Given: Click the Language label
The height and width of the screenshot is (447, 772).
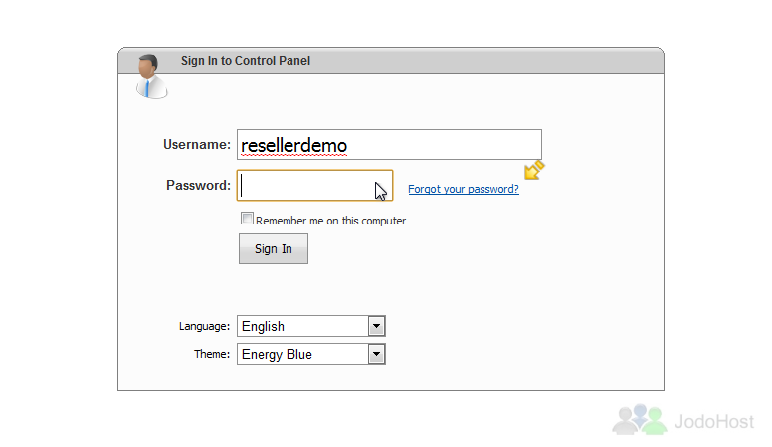Looking at the screenshot, I should [204, 327].
